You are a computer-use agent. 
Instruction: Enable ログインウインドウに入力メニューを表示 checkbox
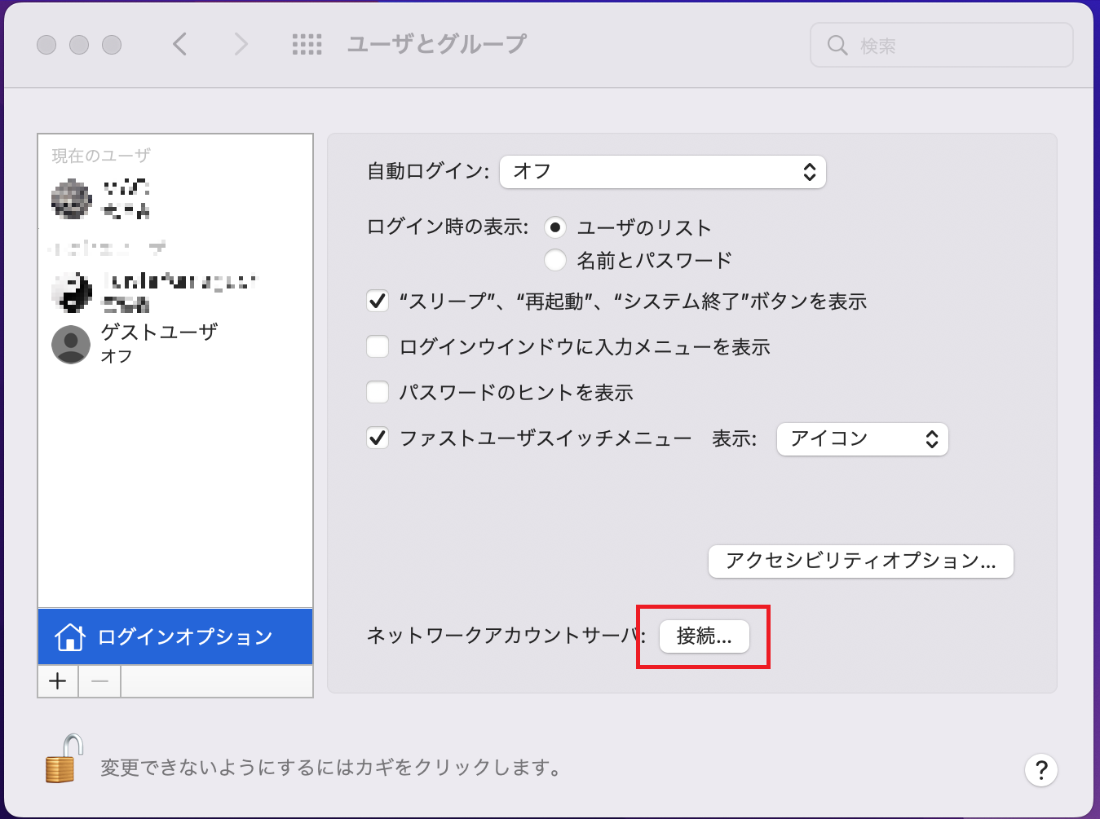point(378,346)
